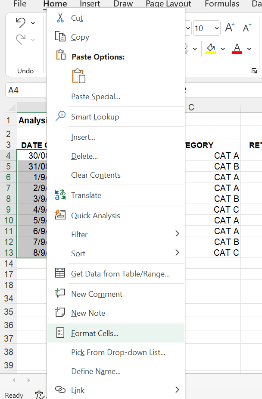Expand the Sort submenu

coord(177,253)
